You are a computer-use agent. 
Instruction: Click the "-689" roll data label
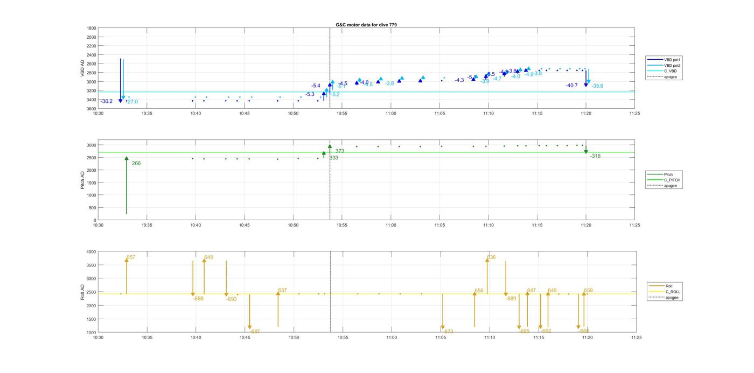pyautogui.click(x=511, y=298)
